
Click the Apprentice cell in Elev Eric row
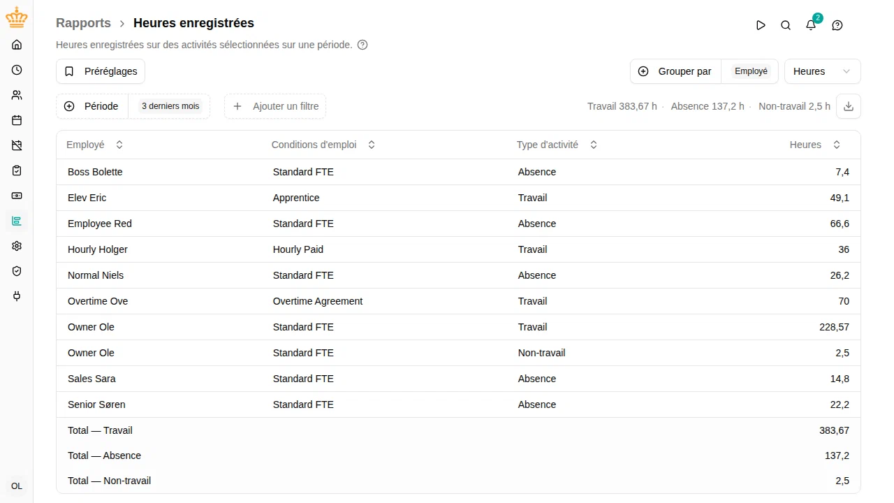click(x=296, y=198)
